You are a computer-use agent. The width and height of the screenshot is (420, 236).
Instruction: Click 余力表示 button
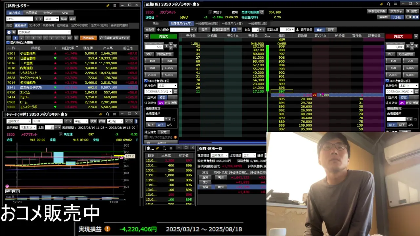click(x=396, y=11)
